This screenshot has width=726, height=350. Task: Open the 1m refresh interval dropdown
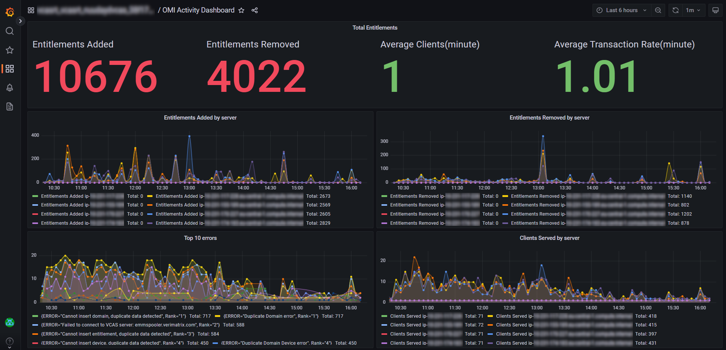pos(693,10)
